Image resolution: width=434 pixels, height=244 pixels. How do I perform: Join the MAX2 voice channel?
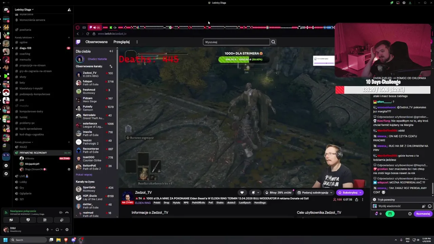pyautogui.click(x=42, y=147)
